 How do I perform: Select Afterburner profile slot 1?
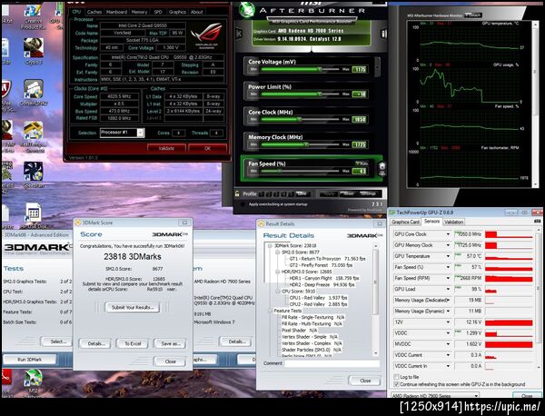pyautogui.click(x=262, y=194)
